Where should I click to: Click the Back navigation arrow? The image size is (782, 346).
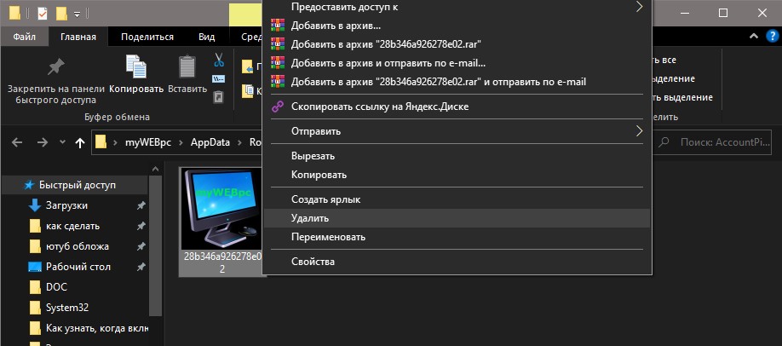click(x=17, y=142)
